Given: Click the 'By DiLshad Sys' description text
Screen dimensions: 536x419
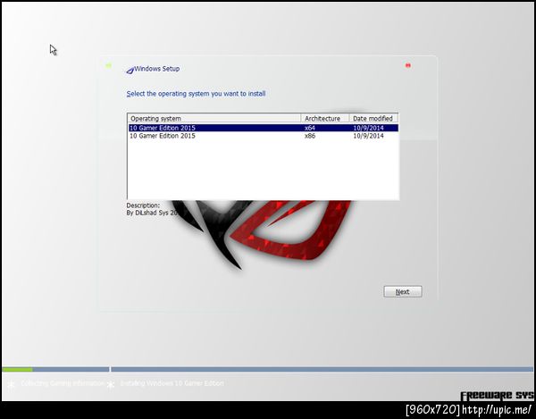Looking at the screenshot, I should pyautogui.click(x=153, y=213).
